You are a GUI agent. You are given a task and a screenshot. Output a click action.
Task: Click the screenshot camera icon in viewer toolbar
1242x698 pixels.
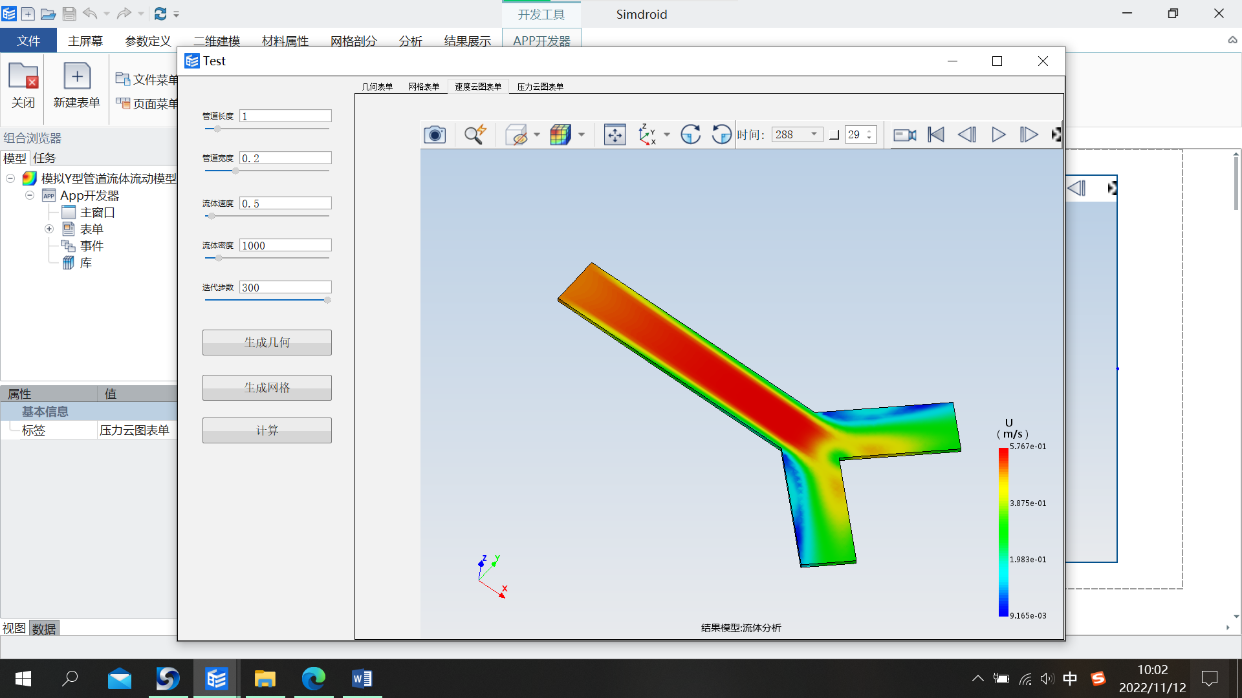pos(435,134)
